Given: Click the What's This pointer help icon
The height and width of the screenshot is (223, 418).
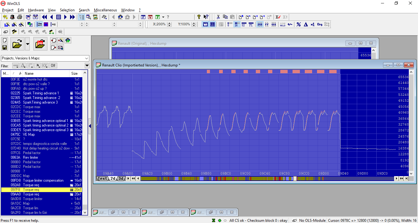Looking at the screenshot, I should [x=206, y=17].
